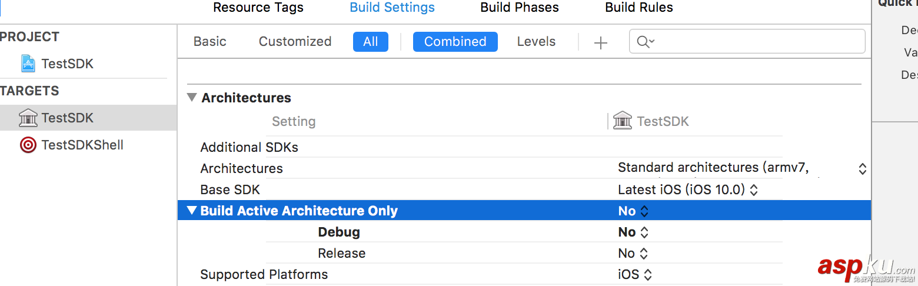Switch to the Build Phases tab
Viewport: 918px width, 286px height.
click(x=520, y=8)
